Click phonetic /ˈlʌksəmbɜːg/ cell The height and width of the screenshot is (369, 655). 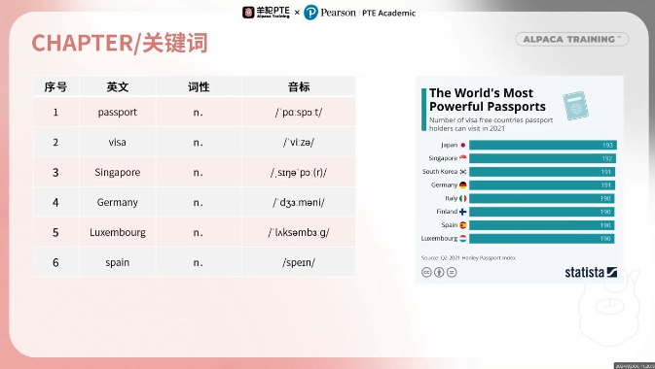[299, 232]
